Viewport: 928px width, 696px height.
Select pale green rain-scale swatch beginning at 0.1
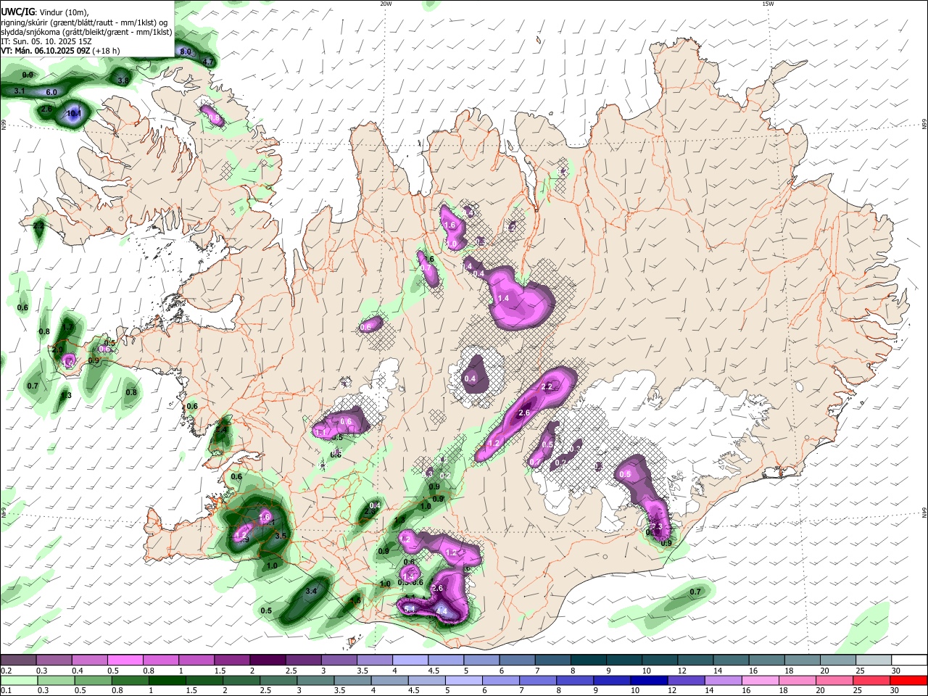pyautogui.click(x=19, y=681)
